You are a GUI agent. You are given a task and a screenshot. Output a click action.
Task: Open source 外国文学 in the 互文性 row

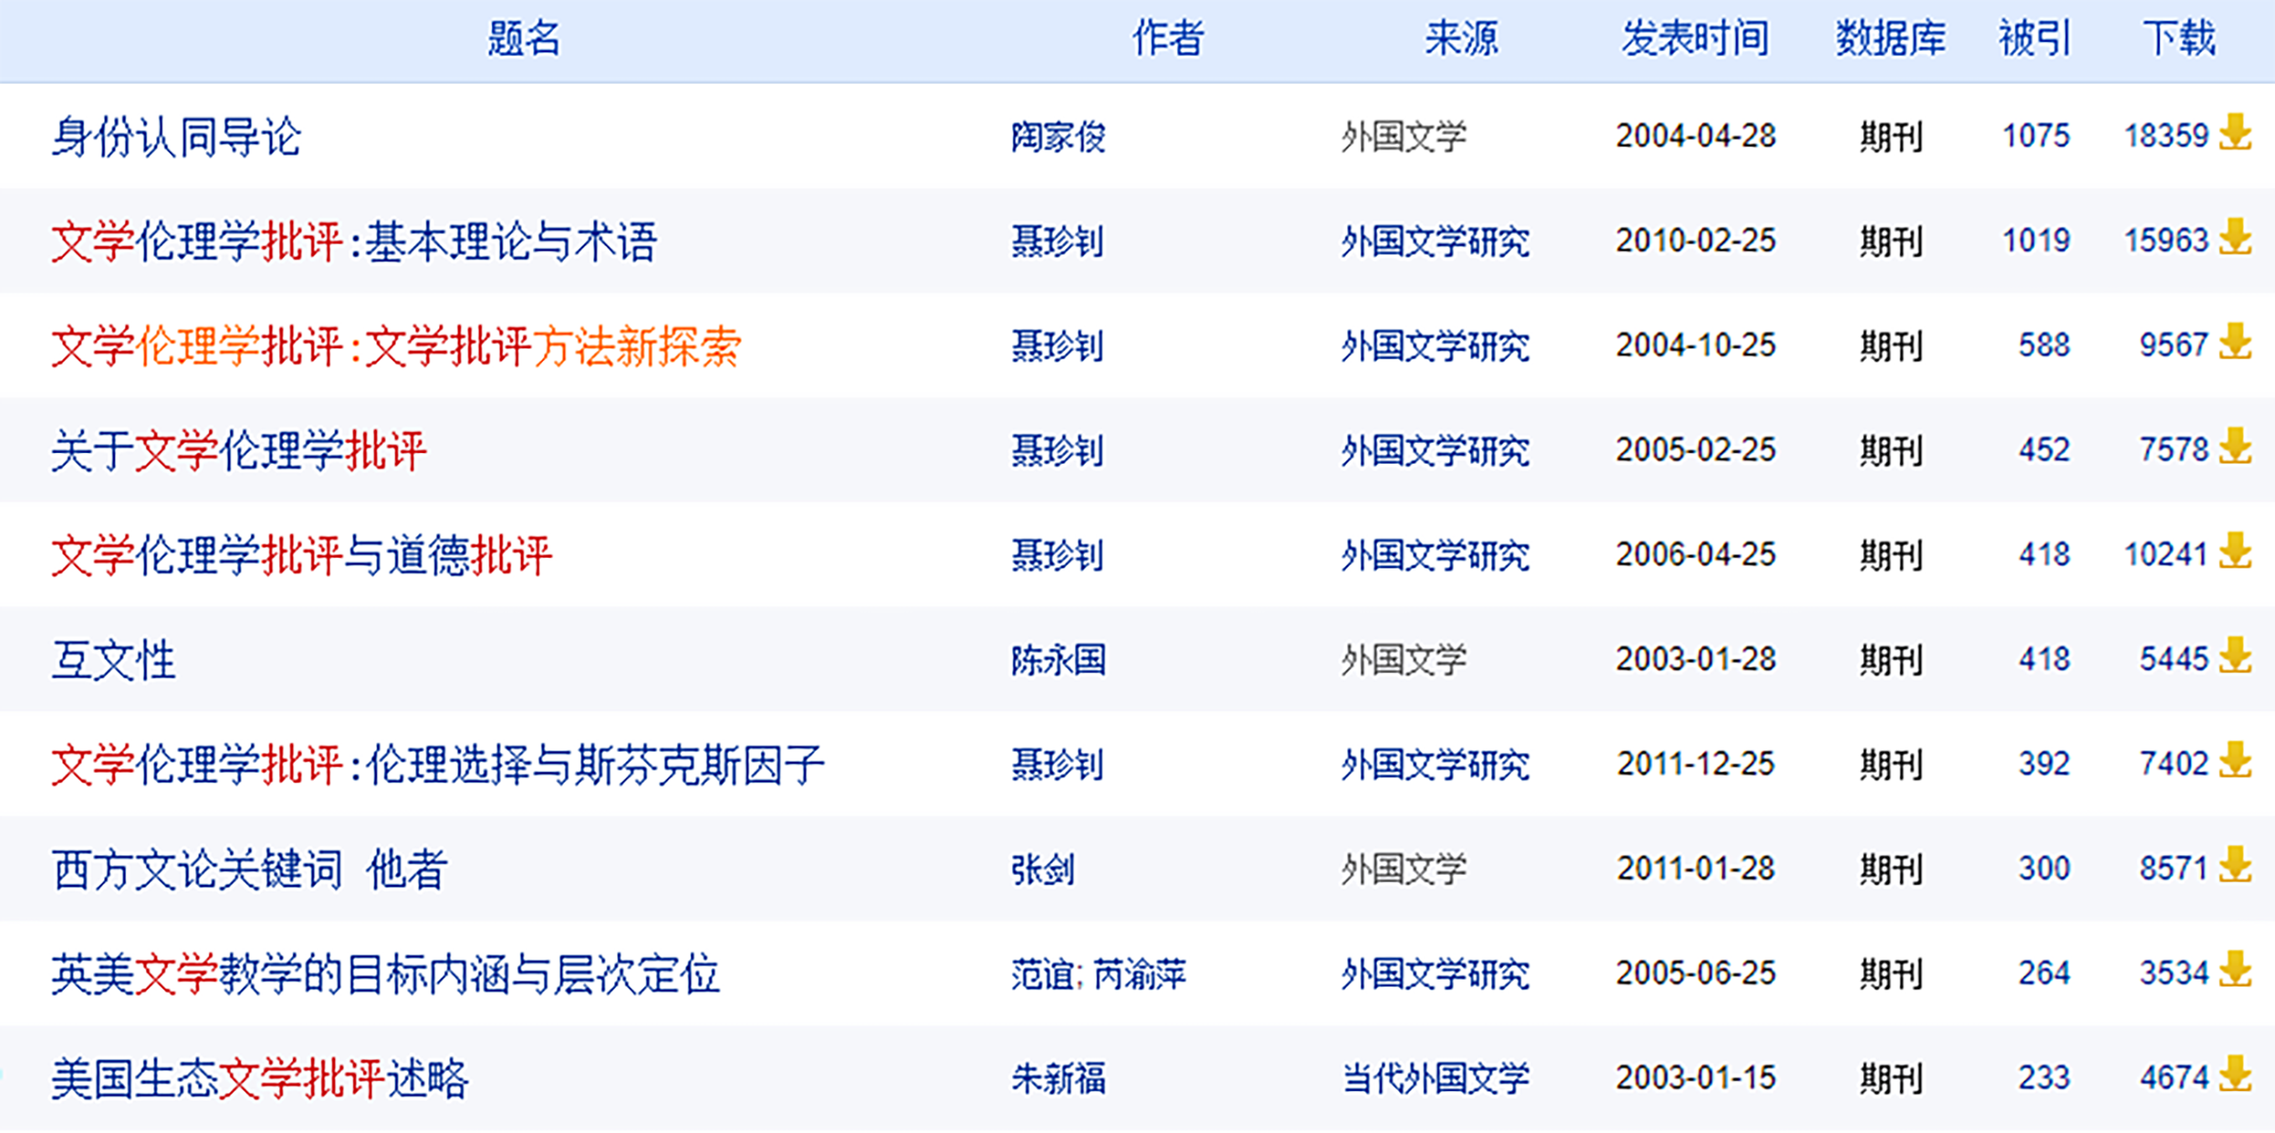1403,660
